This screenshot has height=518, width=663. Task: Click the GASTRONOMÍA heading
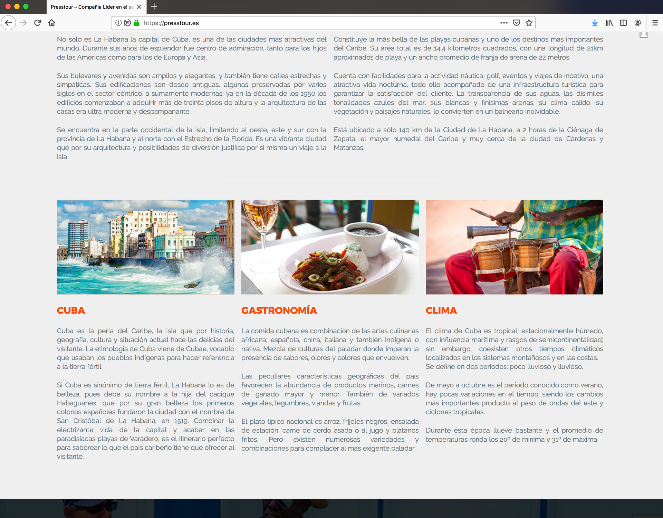(279, 310)
